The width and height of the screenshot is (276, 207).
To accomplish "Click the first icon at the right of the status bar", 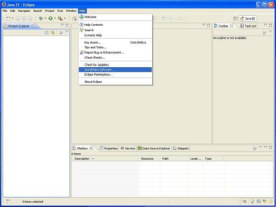I will (x=244, y=202).
